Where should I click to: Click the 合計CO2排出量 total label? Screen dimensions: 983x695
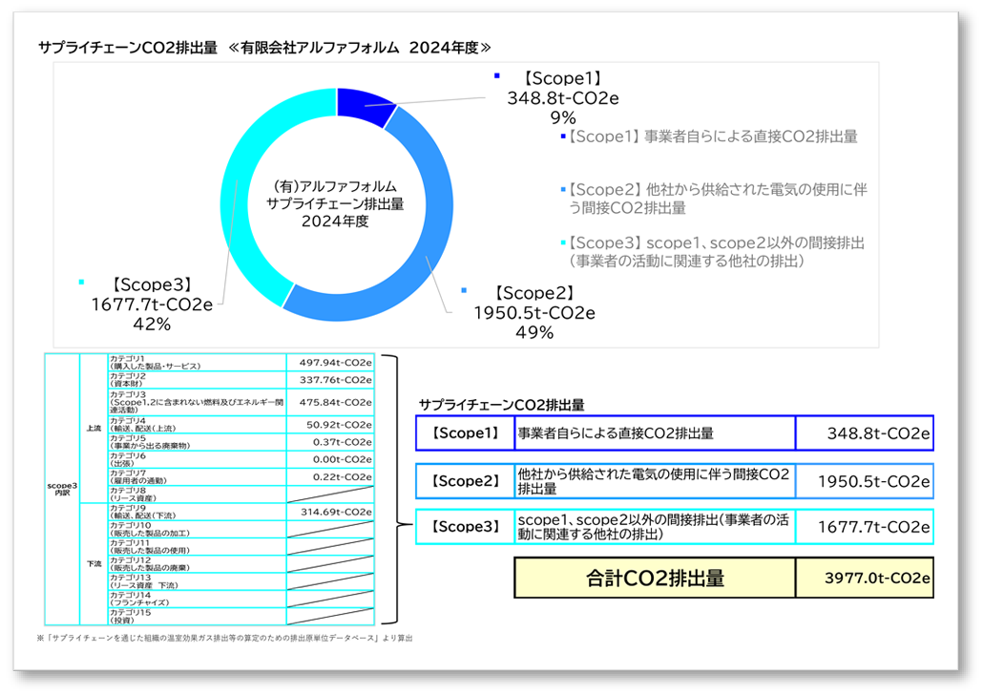click(x=655, y=578)
